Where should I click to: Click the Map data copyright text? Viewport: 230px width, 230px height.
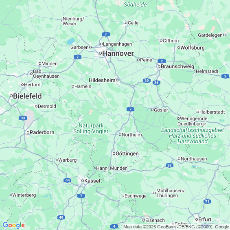176,227
